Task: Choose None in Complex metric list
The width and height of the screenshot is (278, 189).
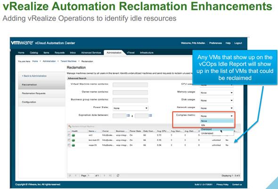Action: click(x=217, y=121)
